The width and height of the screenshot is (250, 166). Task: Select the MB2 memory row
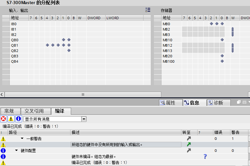(x=202, y=29)
